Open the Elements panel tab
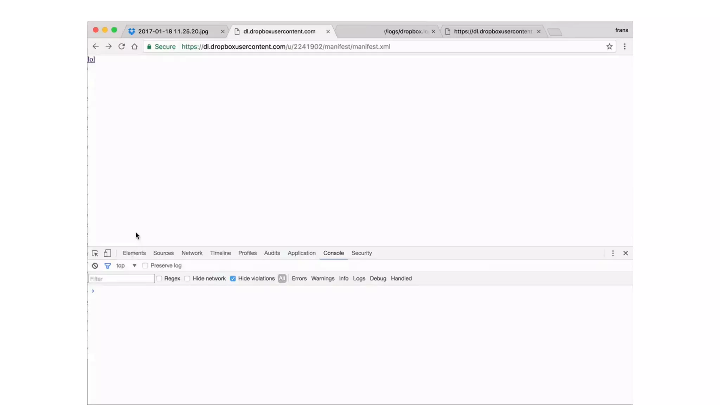 pyautogui.click(x=134, y=253)
